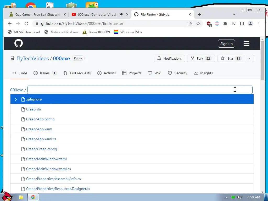Click the 000exe breadcrumb link
Viewport: 268px width, 201px height.
tap(17, 90)
